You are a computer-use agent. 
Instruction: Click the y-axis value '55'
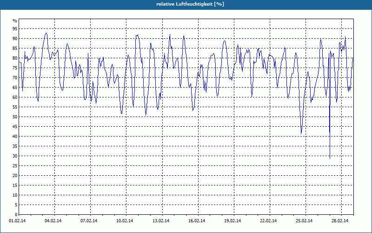click(x=15, y=107)
